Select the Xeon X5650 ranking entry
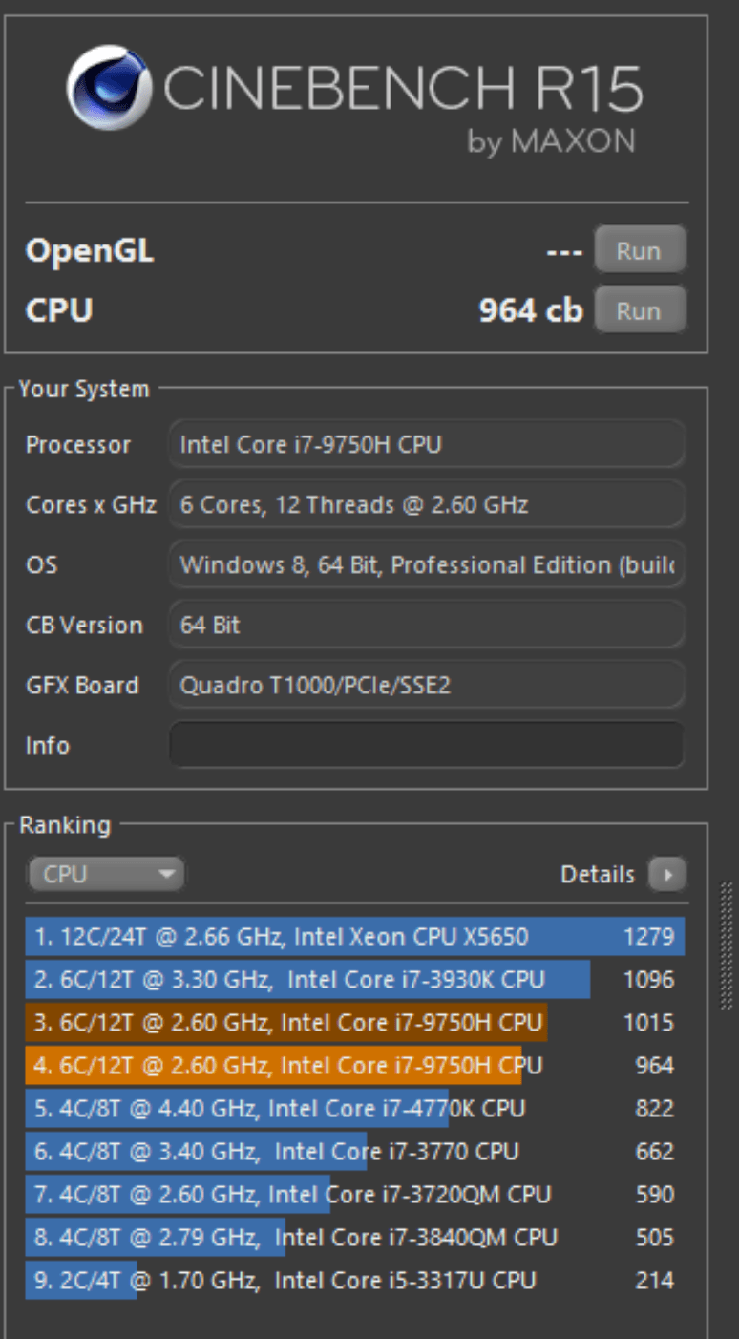The image size is (739, 1339). click(353, 936)
